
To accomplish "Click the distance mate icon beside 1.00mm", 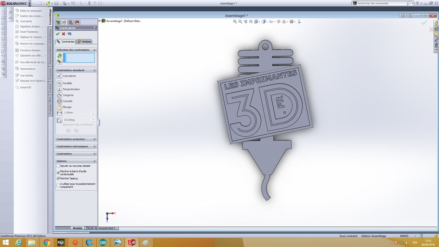I will point(59,113).
